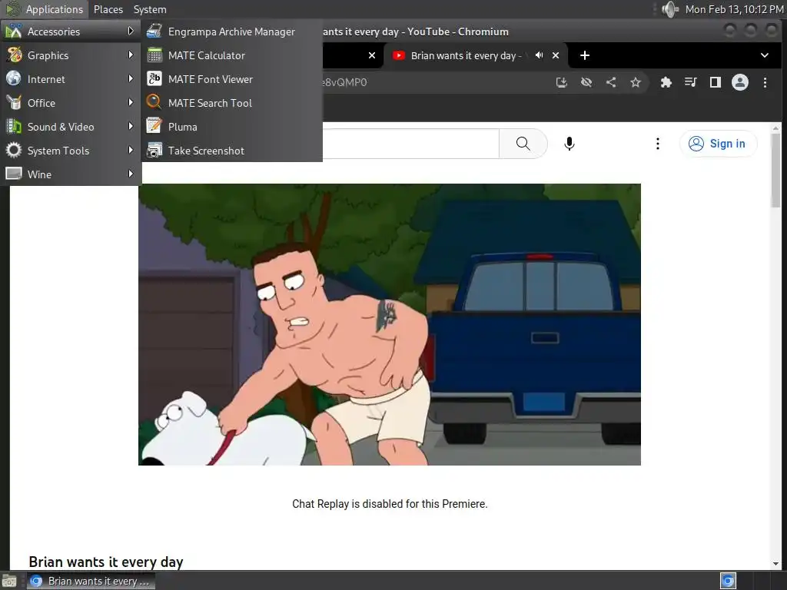Close the Brian wants it every day tab

(556, 55)
